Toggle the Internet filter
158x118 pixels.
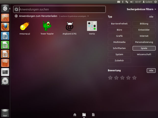pyautogui.click(x=144, y=36)
